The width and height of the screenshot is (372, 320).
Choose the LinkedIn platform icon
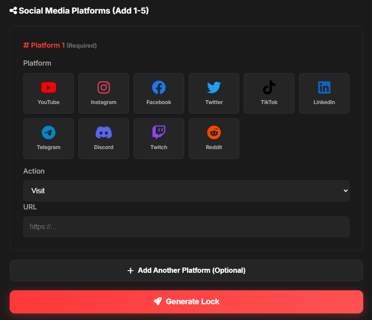(x=324, y=93)
